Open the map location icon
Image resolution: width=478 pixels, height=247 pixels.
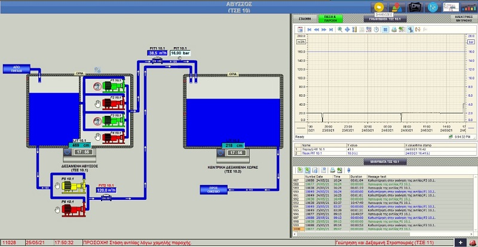point(396,7)
